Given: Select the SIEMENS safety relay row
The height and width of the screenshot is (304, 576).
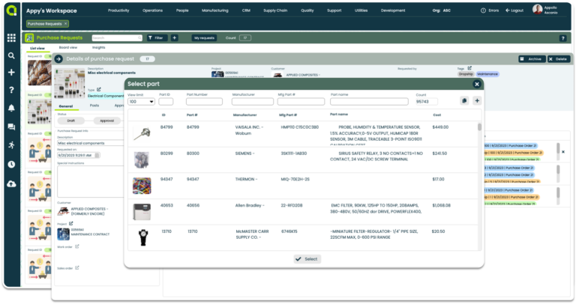Looking at the screenshot, I should (x=303, y=160).
